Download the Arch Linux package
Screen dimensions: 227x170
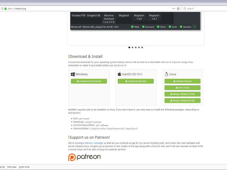pyautogui.click(x=182, y=88)
